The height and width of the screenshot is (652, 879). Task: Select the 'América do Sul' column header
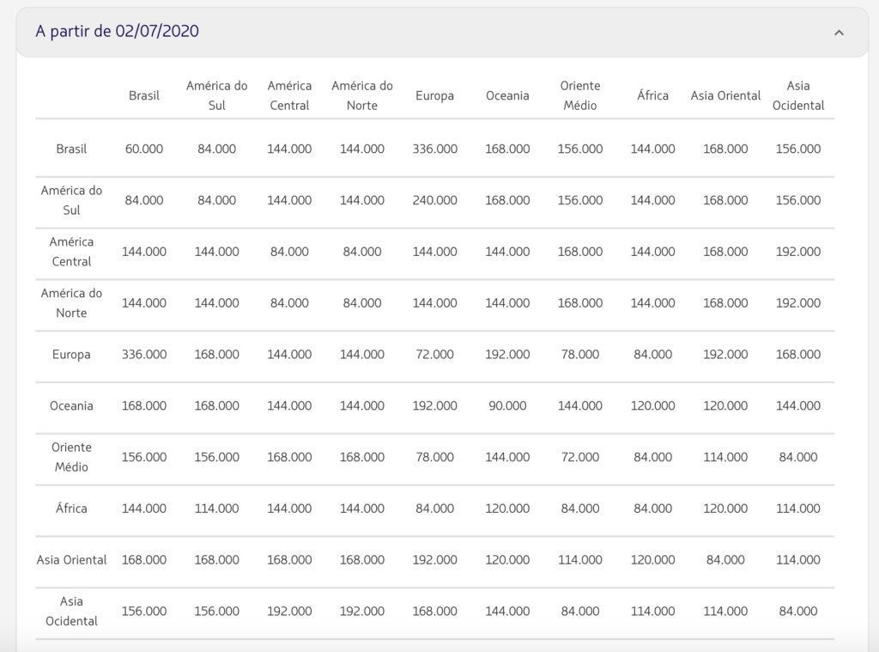(217, 95)
